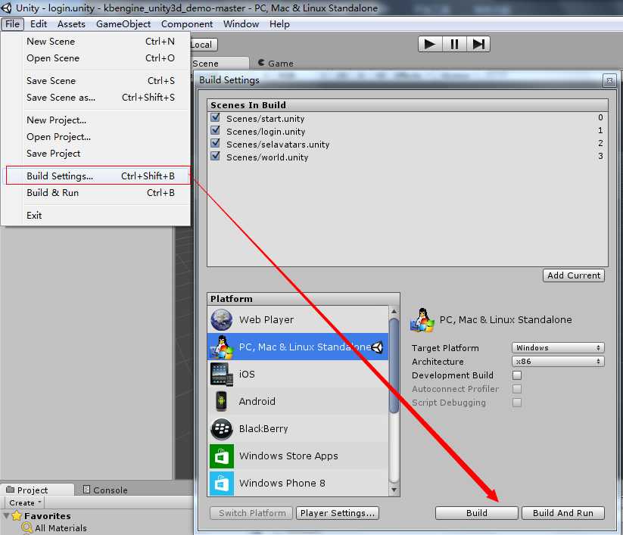Click platform list scroll down arrow
Image resolution: width=623 pixels, height=535 pixels.
pos(394,490)
